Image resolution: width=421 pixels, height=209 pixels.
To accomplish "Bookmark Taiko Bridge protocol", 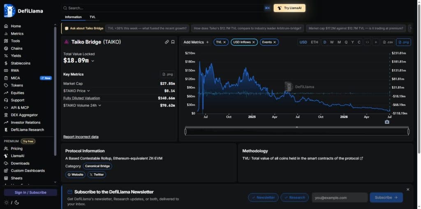I will [x=173, y=42].
